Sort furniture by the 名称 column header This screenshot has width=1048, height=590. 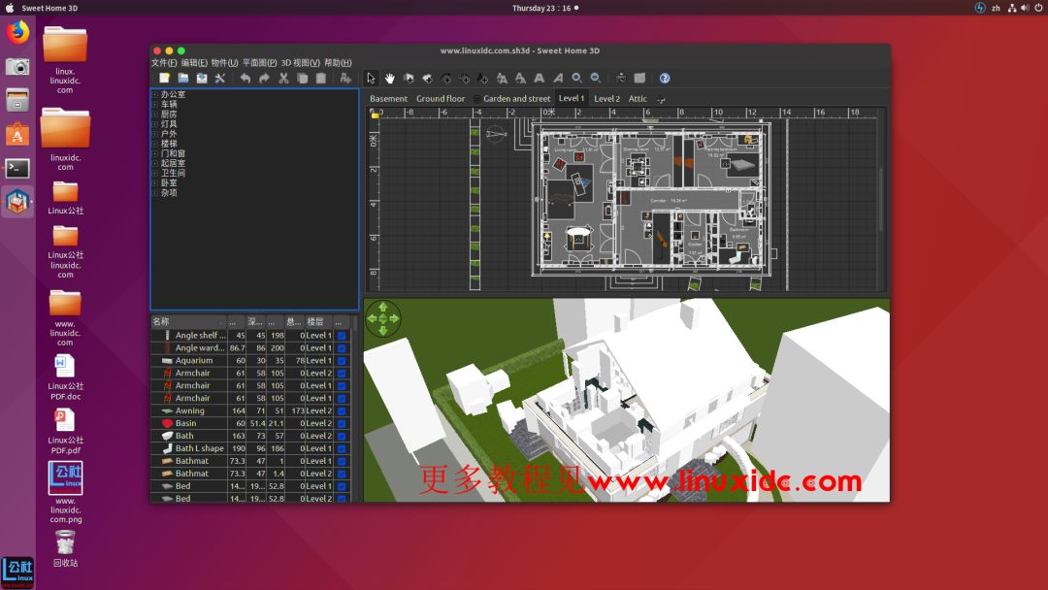coord(189,322)
